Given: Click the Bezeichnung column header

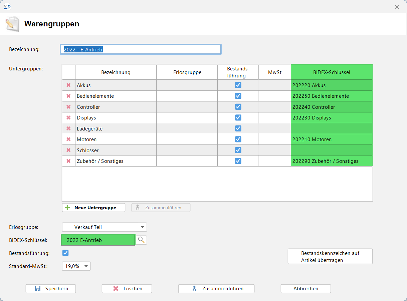Looking at the screenshot, I should point(116,72).
